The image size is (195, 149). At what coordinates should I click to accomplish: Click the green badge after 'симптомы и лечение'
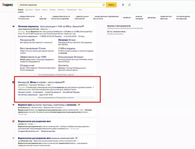point(79,105)
